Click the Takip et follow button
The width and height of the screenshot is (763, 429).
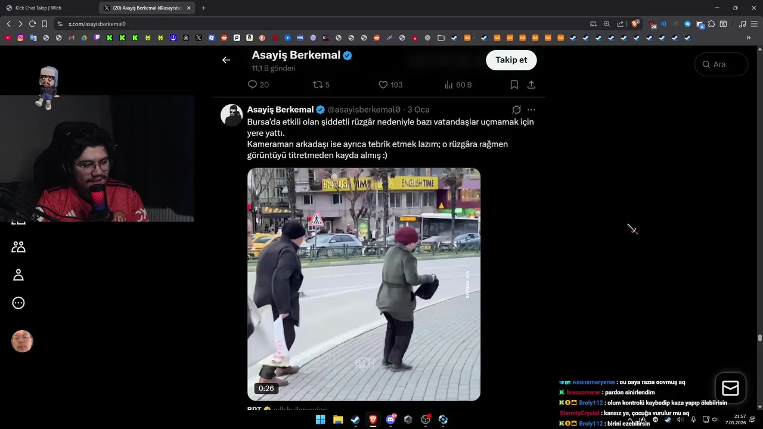511,60
